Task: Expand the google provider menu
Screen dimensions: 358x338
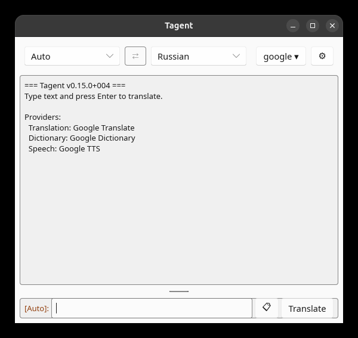Action: pyautogui.click(x=281, y=56)
